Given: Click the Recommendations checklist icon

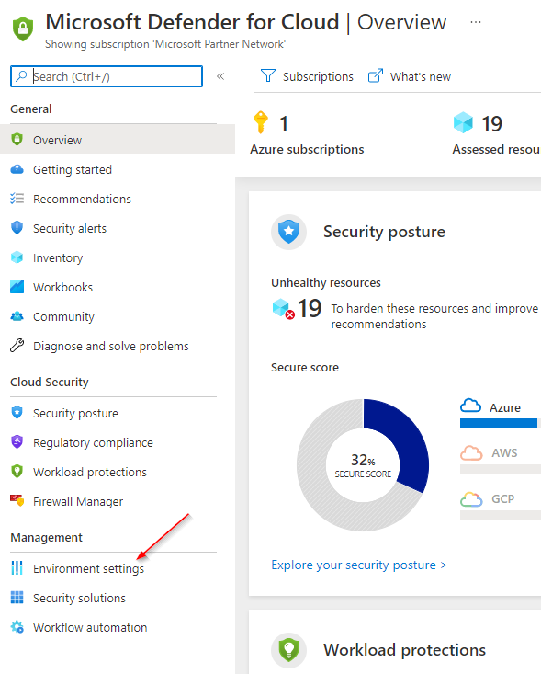Looking at the screenshot, I should click(17, 199).
